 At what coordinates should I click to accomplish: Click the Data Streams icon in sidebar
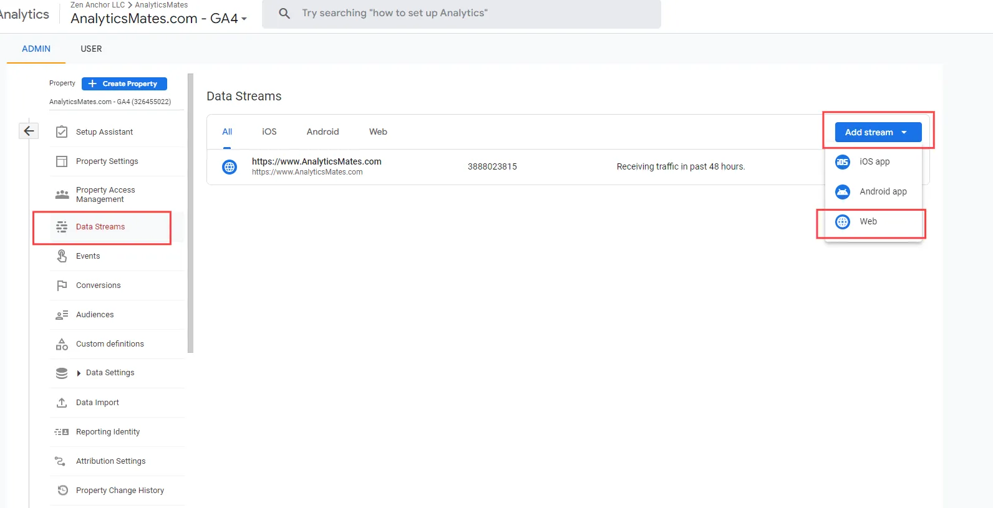[x=62, y=227]
